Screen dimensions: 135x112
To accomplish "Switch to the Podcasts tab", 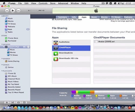I will (128, 17).
